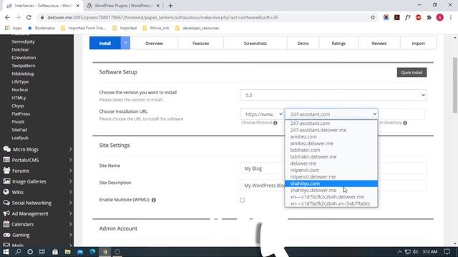Switch to the Reviews tab
Viewport: 458px width, 257px height.
click(379, 43)
